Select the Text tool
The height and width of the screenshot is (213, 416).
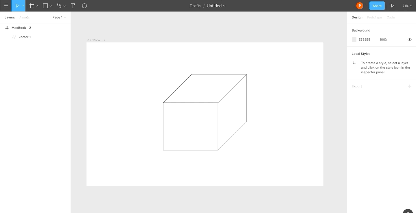coord(73,6)
